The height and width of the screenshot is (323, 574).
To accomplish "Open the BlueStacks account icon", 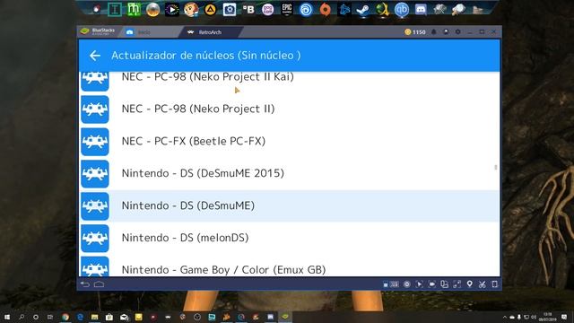I will tap(446, 32).
